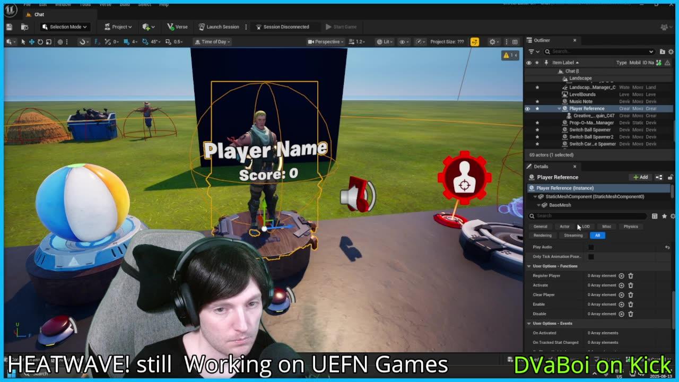679x382 pixels.
Task: Open Time of Day dropdown
Action: click(213, 42)
